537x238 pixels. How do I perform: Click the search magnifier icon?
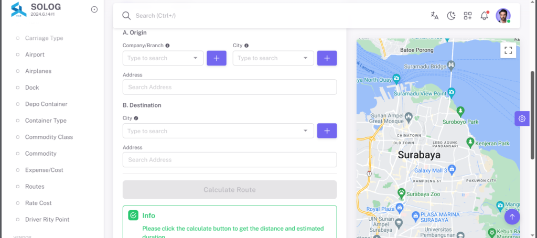[126, 15]
